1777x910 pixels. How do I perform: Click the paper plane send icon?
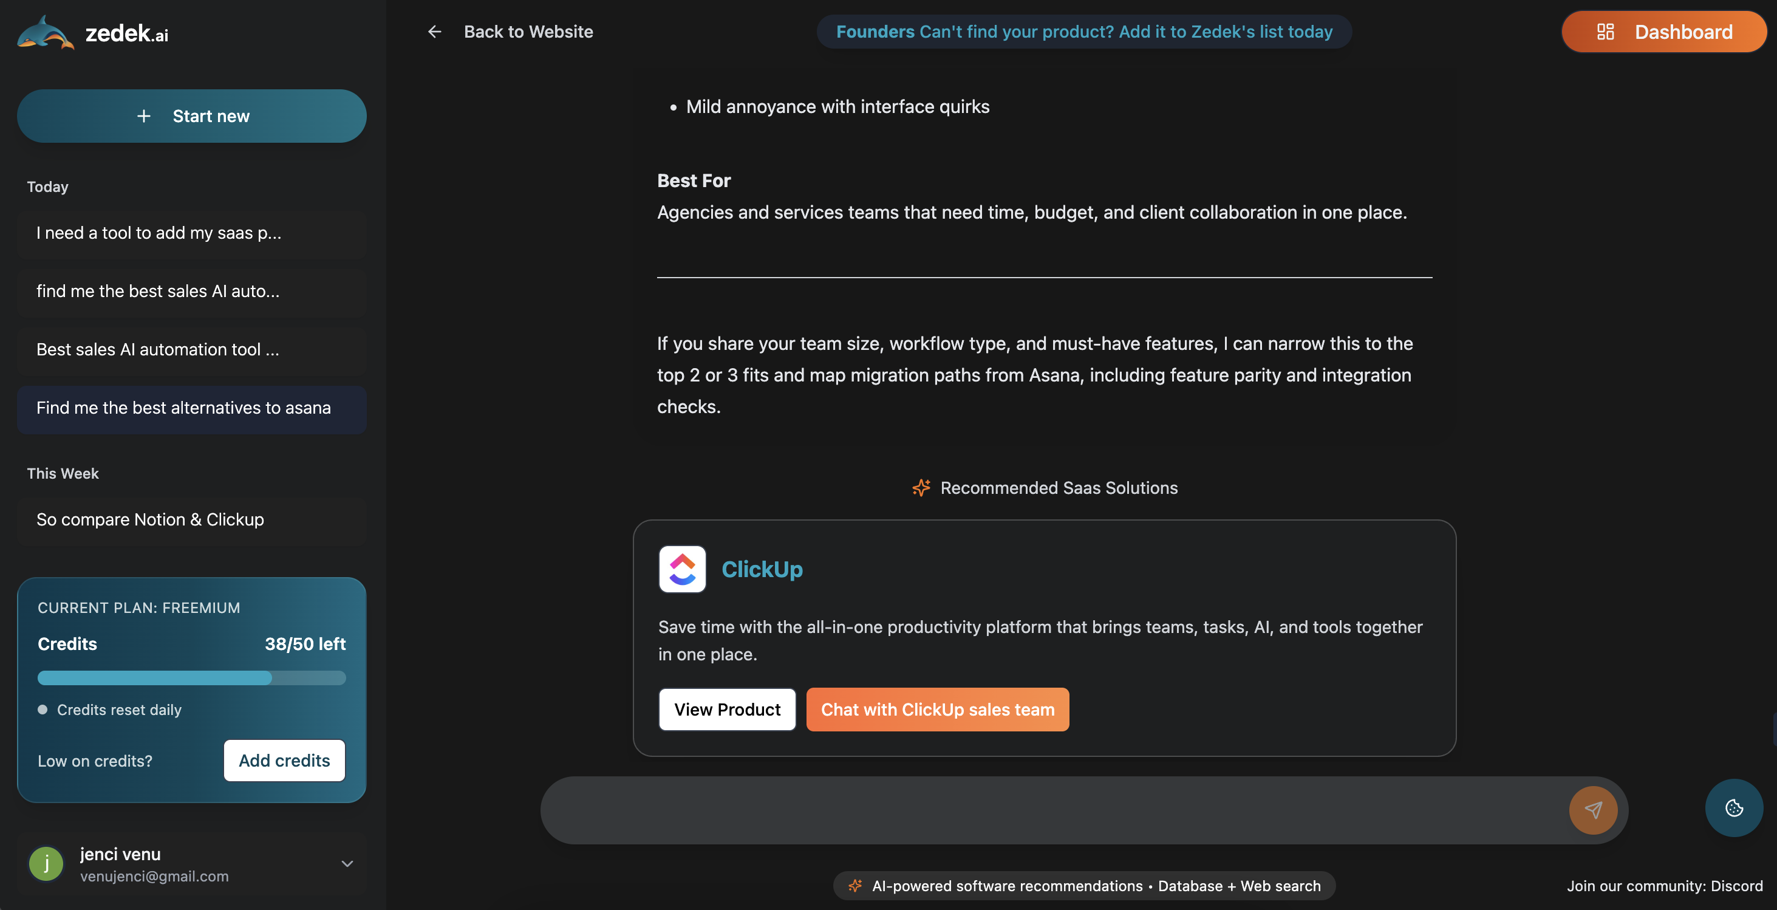tap(1594, 810)
